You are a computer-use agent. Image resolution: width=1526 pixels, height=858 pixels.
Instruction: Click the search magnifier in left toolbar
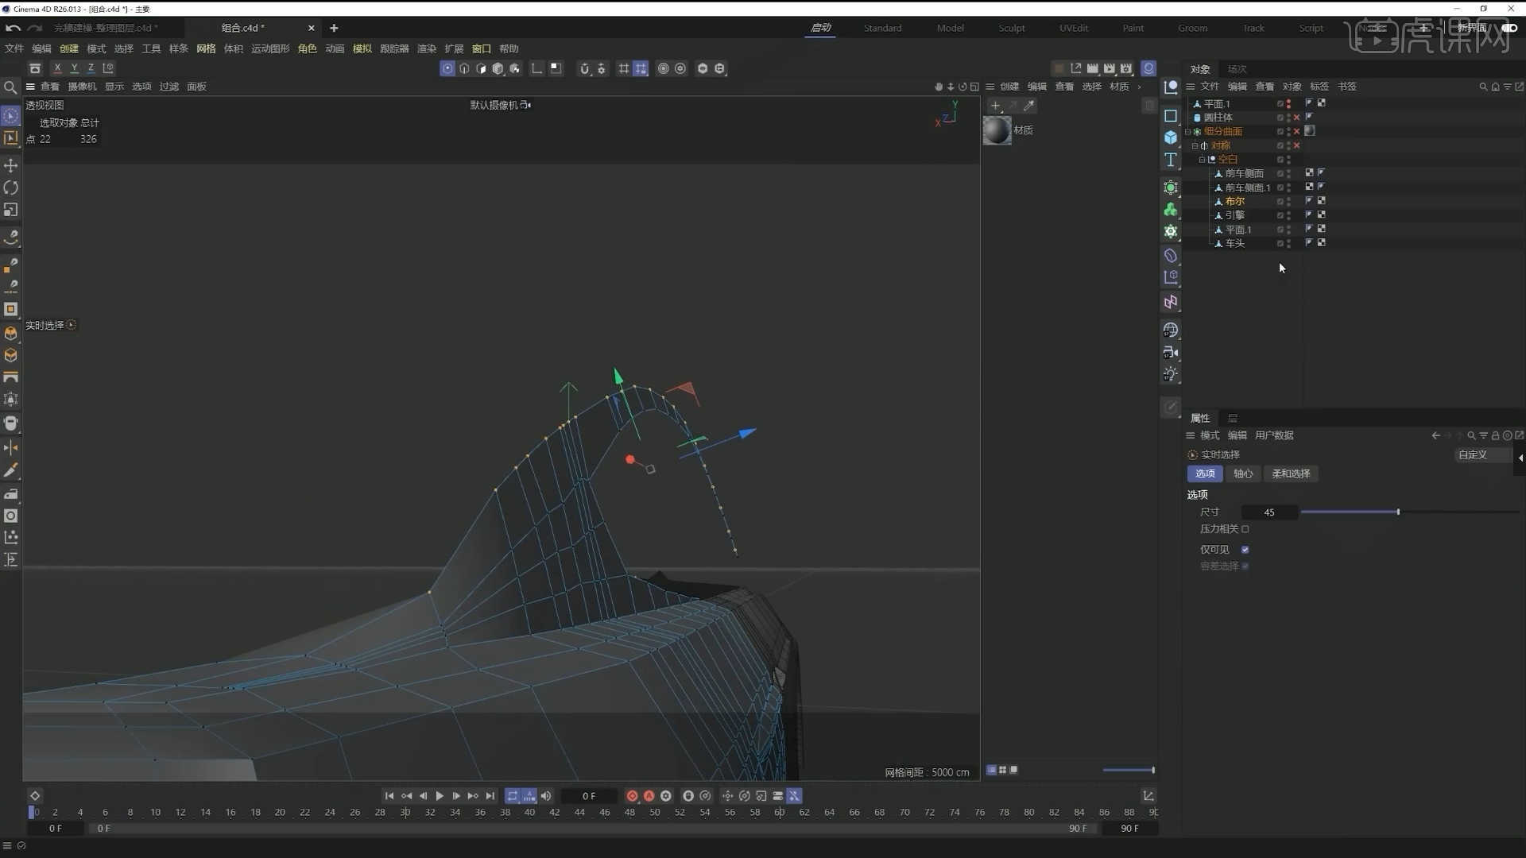pos(10,87)
